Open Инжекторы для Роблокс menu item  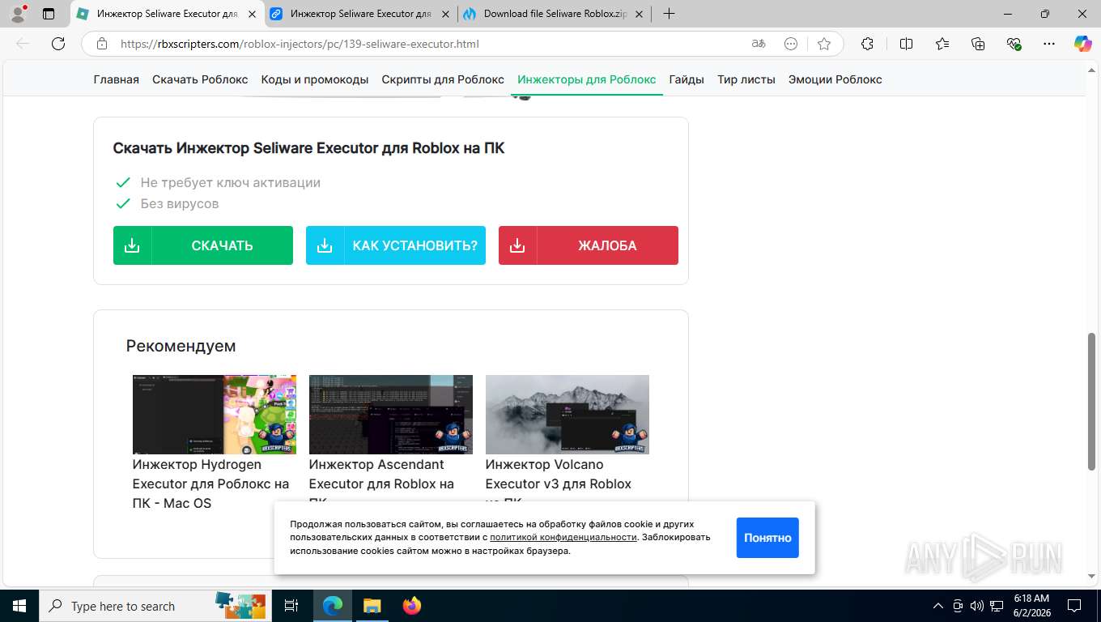[x=587, y=79]
